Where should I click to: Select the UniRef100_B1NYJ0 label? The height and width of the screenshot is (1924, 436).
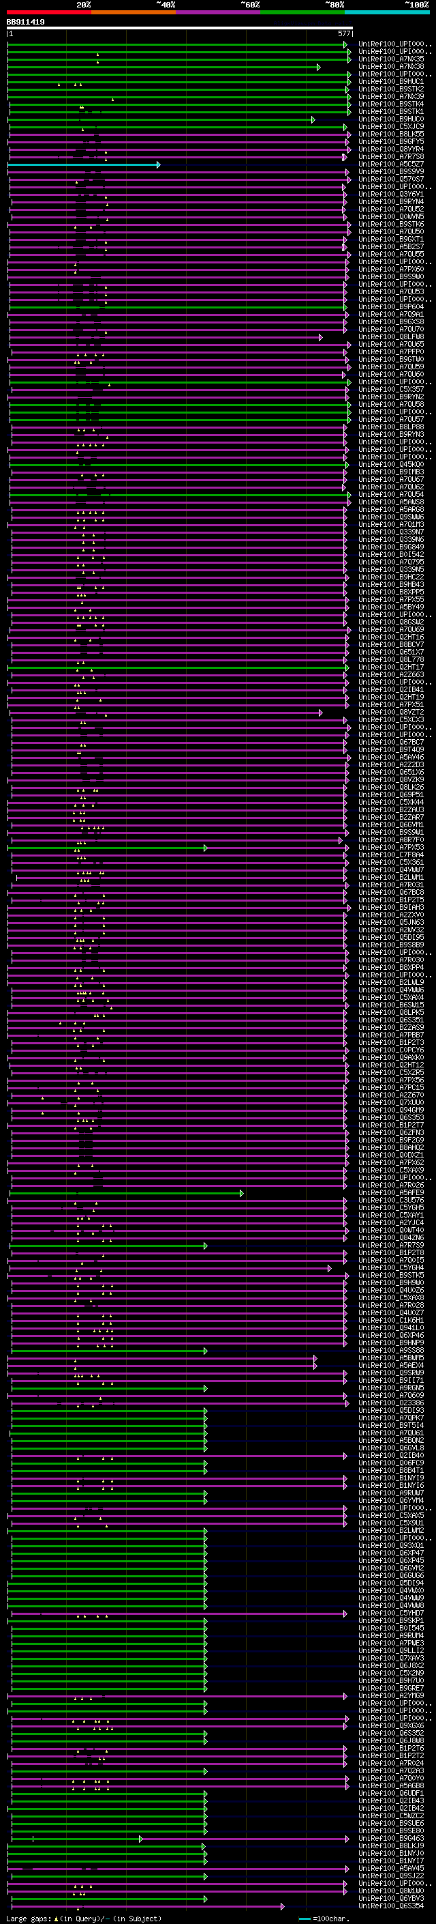point(391,1853)
